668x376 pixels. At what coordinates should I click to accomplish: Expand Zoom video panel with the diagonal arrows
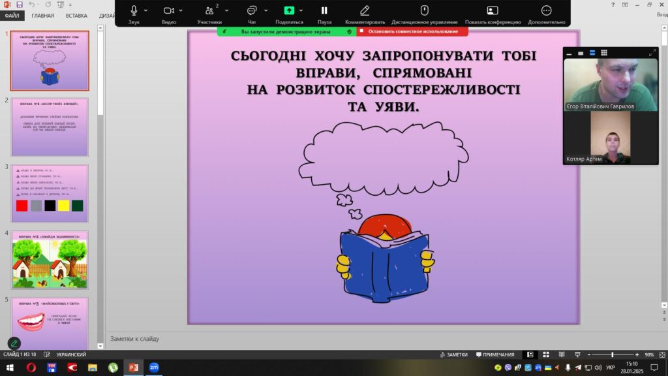point(652,53)
